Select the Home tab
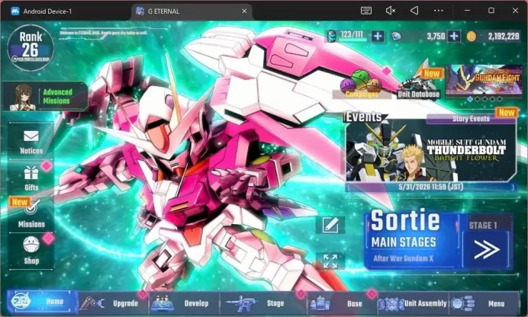Viewport: 528px width, 317px height. coord(43,302)
